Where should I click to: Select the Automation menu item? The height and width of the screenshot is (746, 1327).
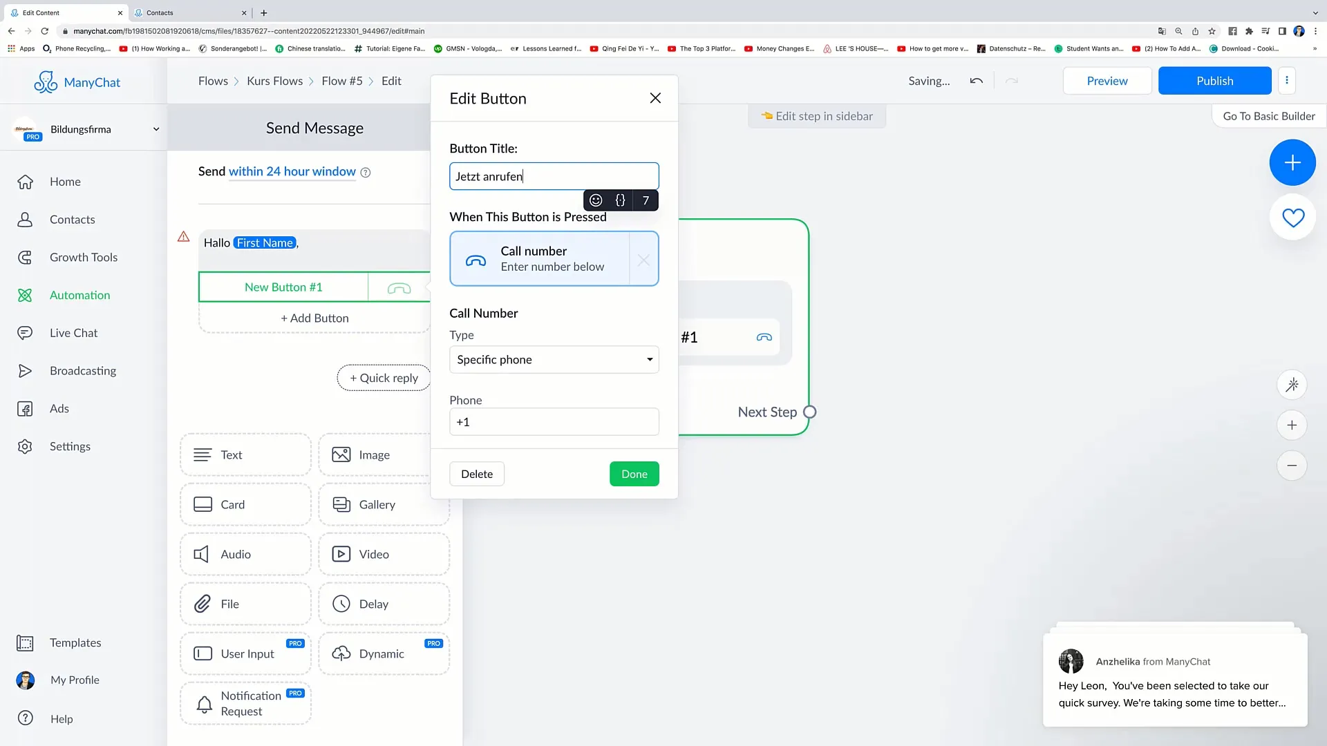(79, 294)
